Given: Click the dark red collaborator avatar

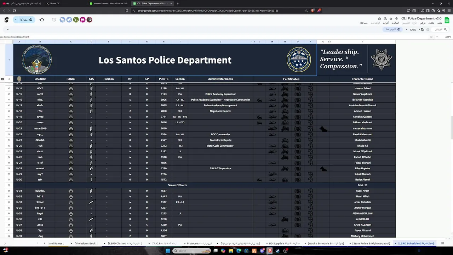Looking at the screenshot, I should (89, 20).
